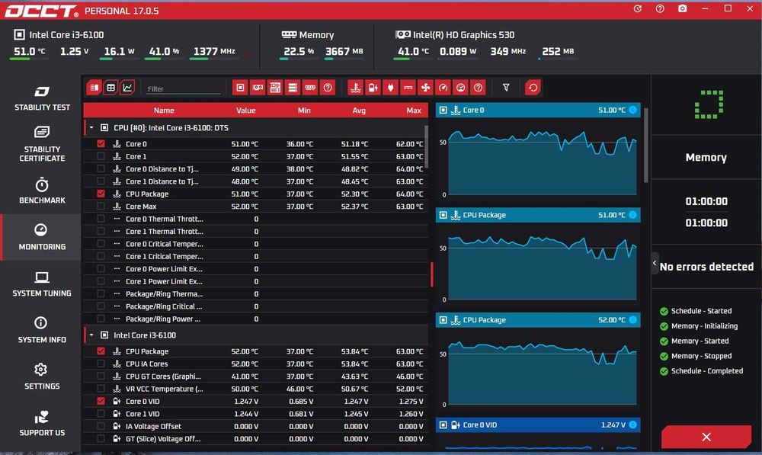Toggle the temperature sensor filter icon
Image resolution: width=762 pixels, height=455 pixels.
356,88
